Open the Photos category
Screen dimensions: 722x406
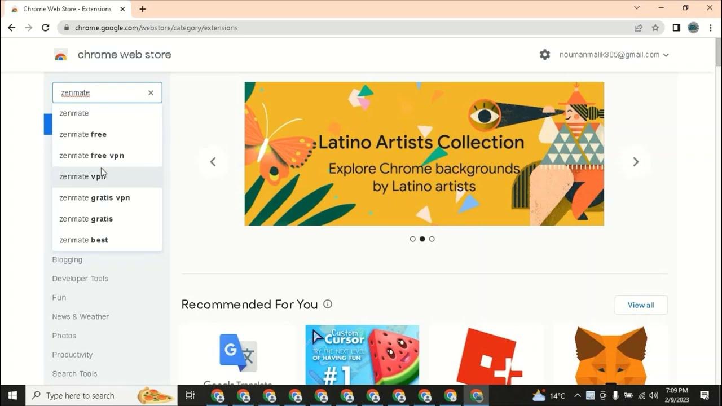64,336
